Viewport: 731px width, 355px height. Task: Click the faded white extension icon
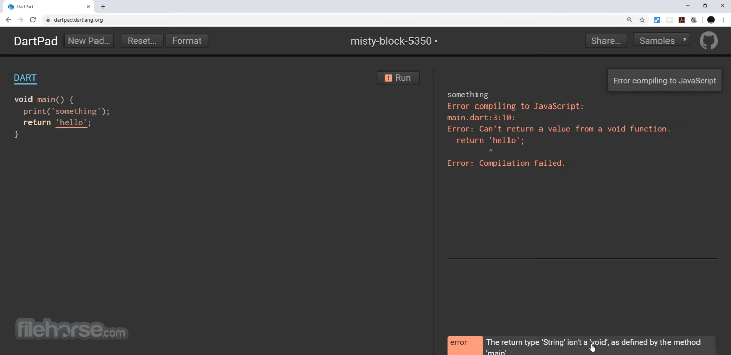(670, 20)
